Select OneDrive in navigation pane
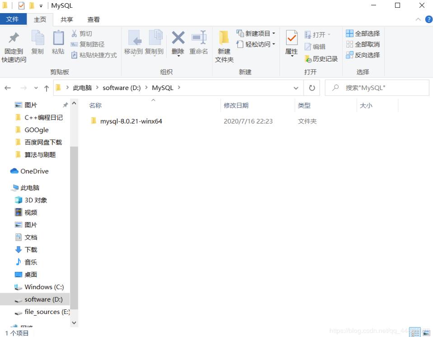Image resolution: width=433 pixels, height=337 pixels. [x=29, y=171]
